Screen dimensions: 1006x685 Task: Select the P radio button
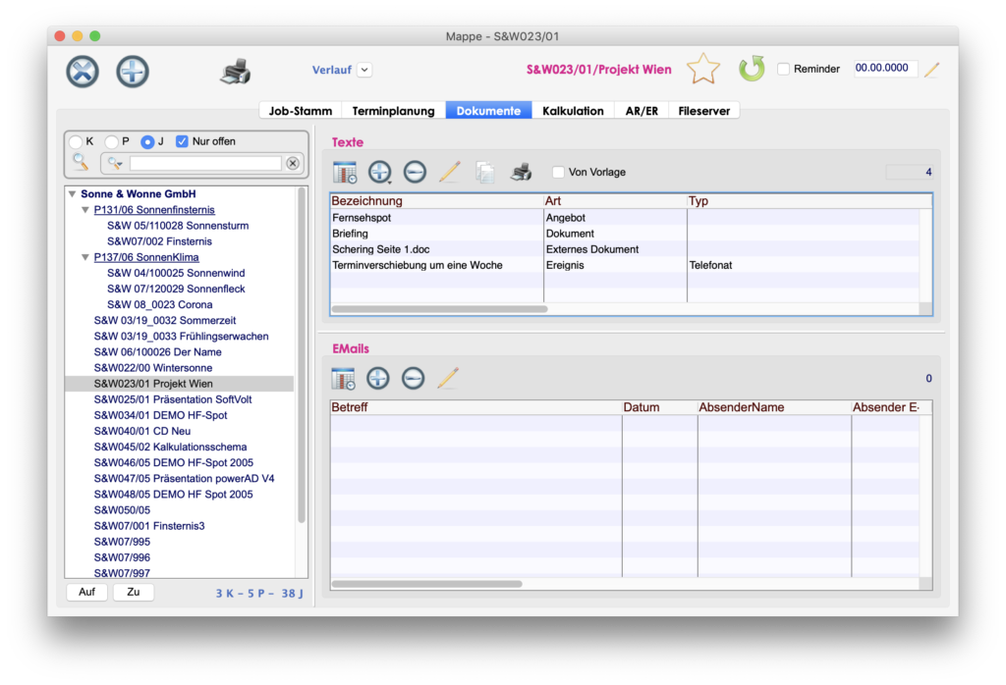pyautogui.click(x=112, y=141)
